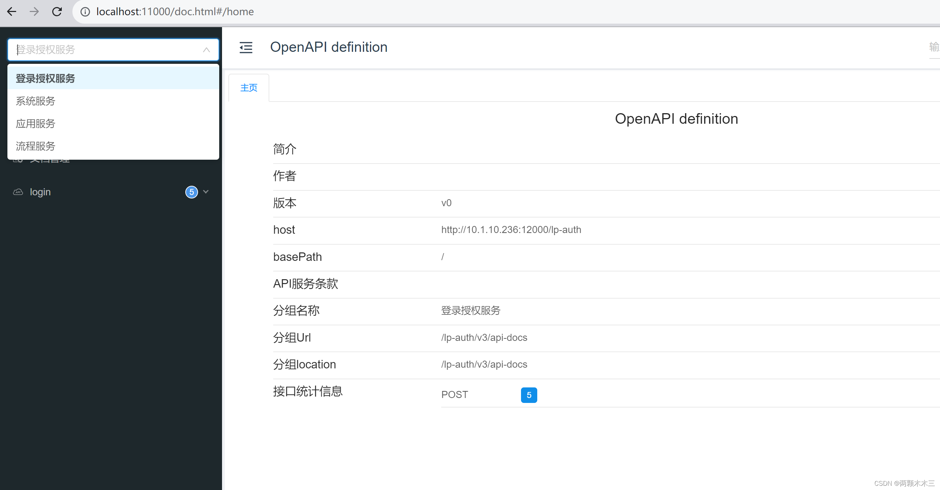
Task: Click the API服务条款 label
Action: pos(305,284)
